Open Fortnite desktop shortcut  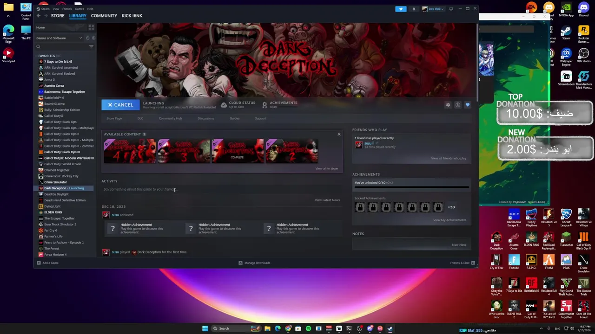[x=514, y=263]
